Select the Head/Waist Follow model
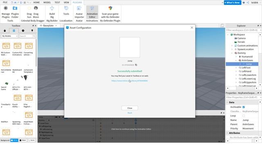Viewport: 262px width, 147px height. 29,118
